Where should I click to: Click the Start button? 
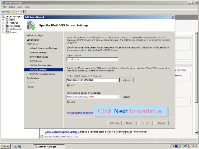tap(6, 147)
